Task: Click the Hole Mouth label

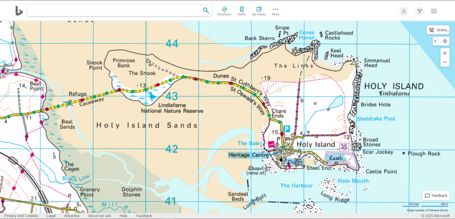Action: (353, 181)
